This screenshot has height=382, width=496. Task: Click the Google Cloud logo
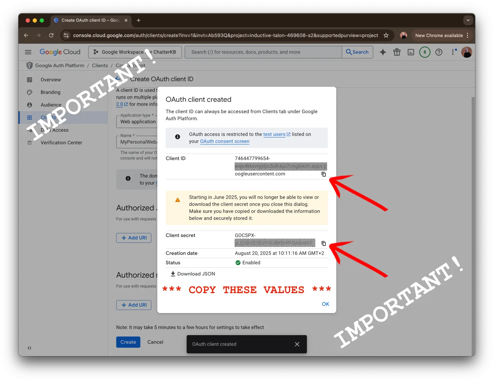pyautogui.click(x=60, y=52)
